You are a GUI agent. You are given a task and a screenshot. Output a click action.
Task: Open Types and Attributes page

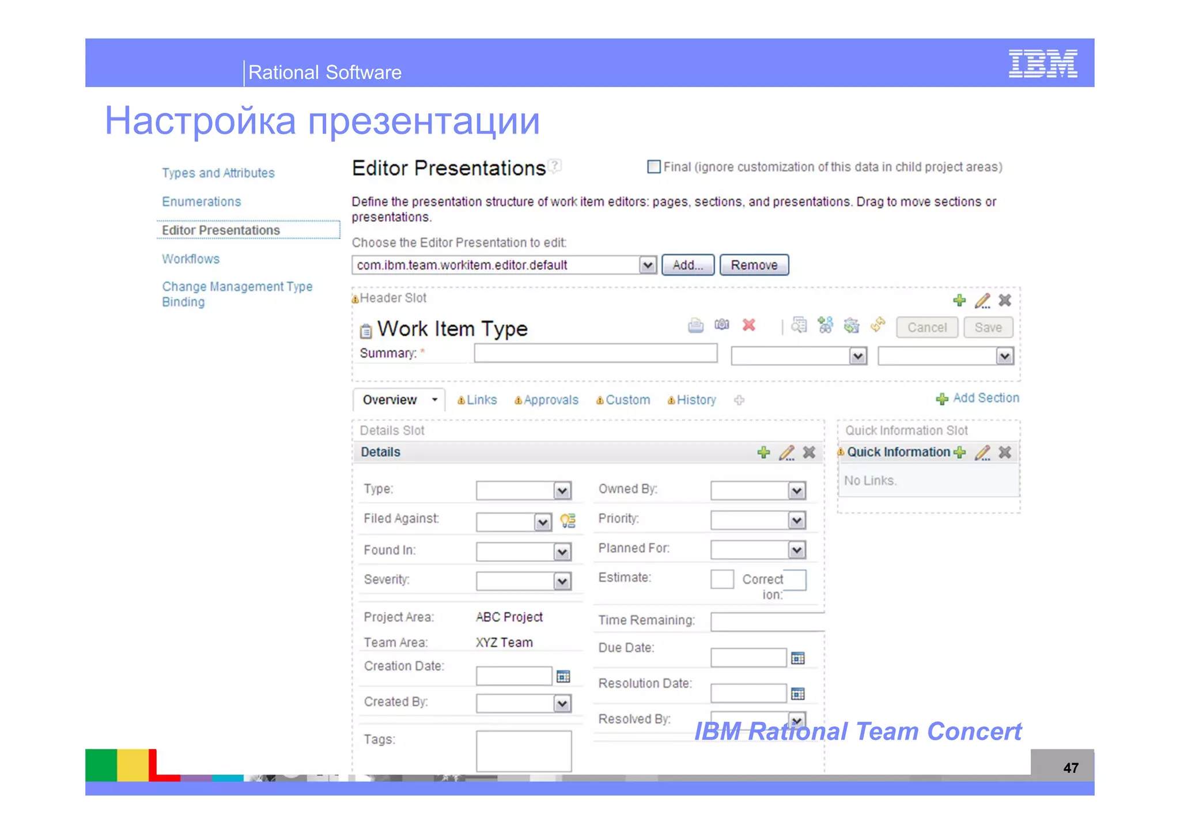(x=218, y=173)
